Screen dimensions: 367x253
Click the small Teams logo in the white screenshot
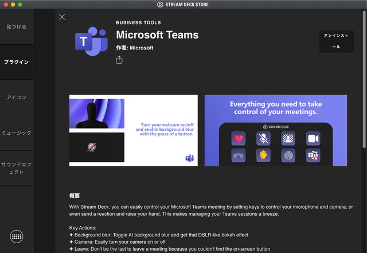190,158
